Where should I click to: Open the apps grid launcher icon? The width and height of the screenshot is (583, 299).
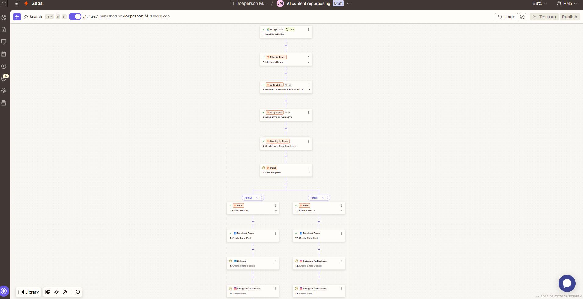coord(16,3)
